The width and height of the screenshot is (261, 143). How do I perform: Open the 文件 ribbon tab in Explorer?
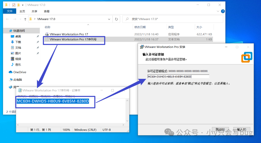click(x=10, y=11)
